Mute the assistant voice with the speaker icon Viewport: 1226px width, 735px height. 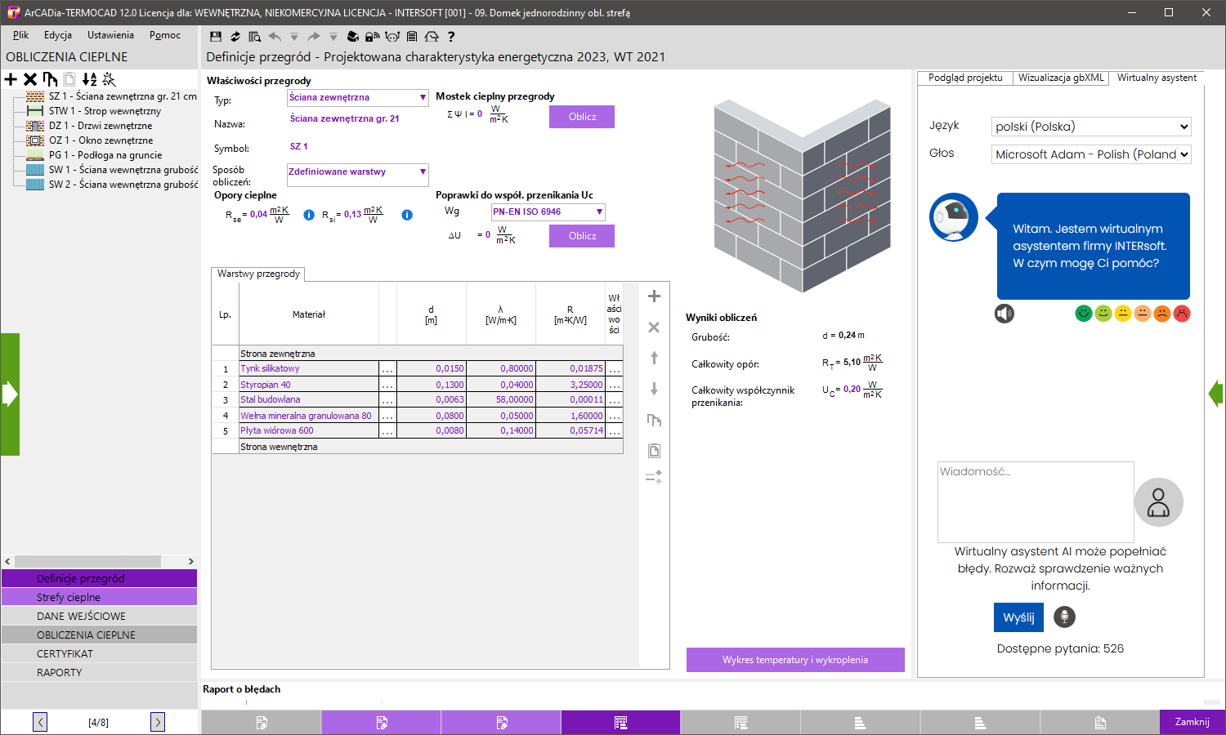[1005, 314]
